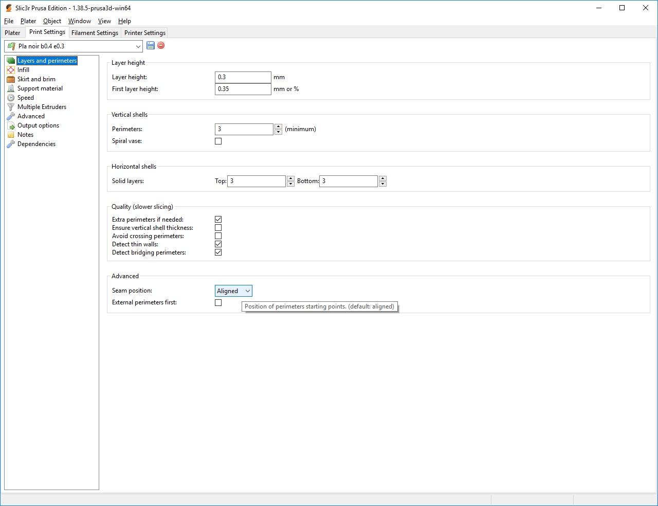Select Layers and perimeters in sidebar
This screenshot has height=506, width=658.
coord(47,61)
